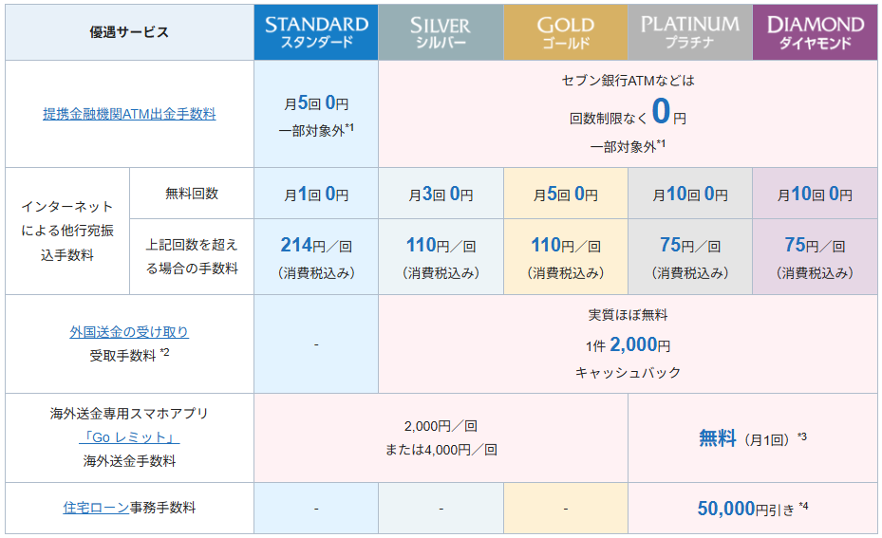Click the 50,000円引き mortgage discount cell

pyautogui.click(x=753, y=509)
